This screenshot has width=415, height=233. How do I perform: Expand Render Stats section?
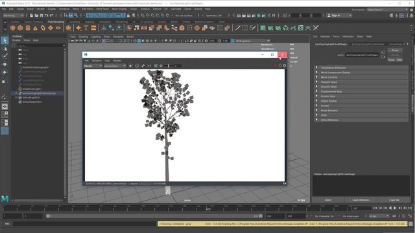(x=361, y=96)
